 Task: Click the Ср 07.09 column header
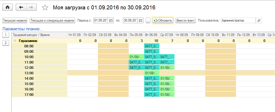point(167,35)
